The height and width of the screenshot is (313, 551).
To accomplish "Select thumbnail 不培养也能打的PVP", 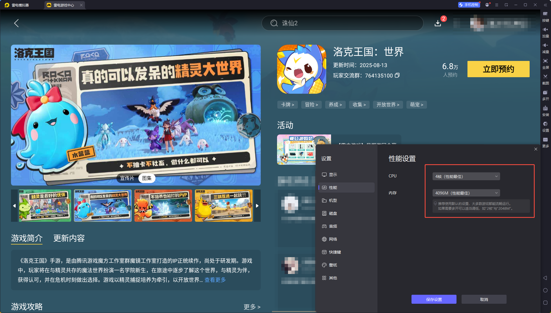I will click(x=163, y=206).
